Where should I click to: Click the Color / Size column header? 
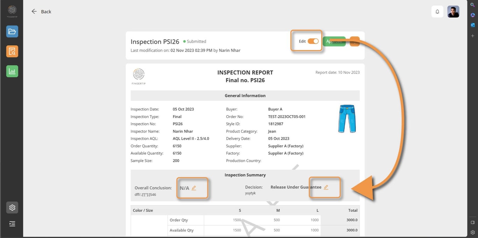143,210
